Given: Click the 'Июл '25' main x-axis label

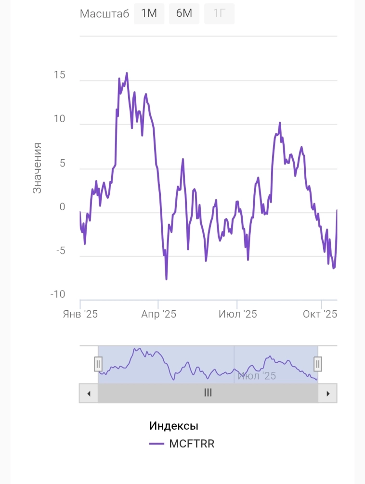Looking at the screenshot, I should pos(237,314).
